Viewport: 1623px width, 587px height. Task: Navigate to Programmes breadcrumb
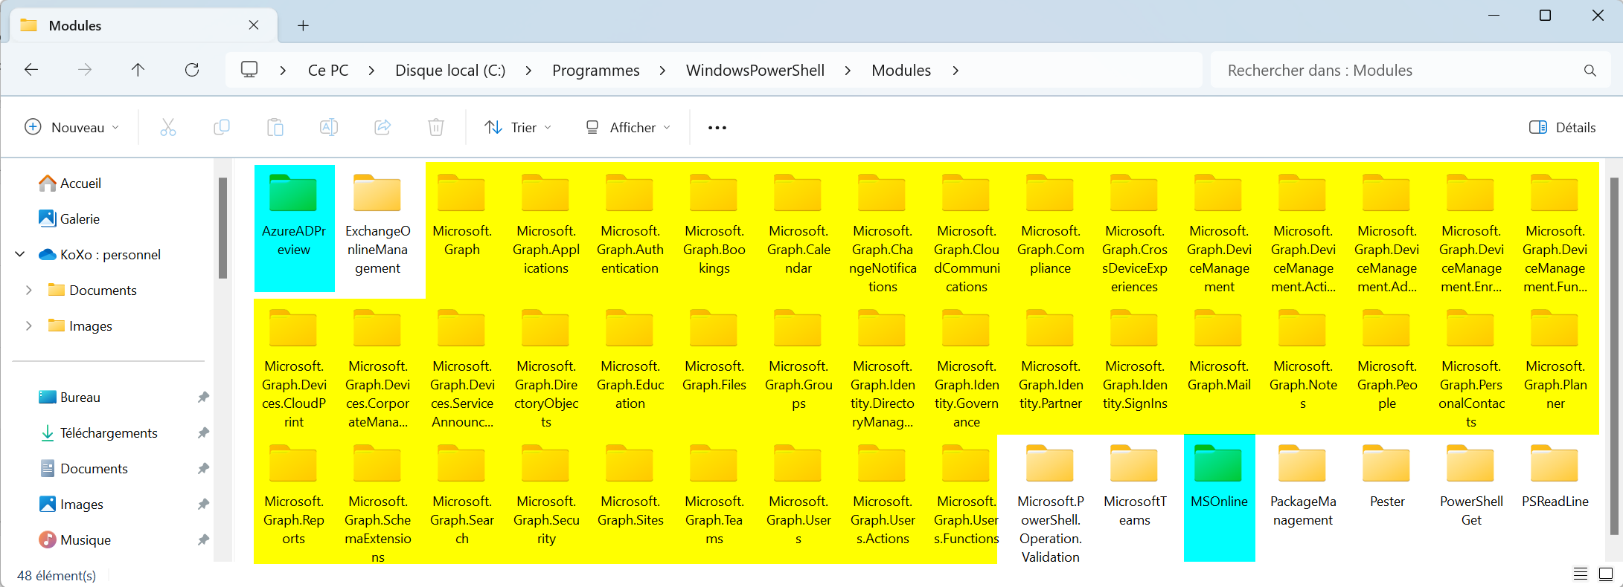(596, 71)
